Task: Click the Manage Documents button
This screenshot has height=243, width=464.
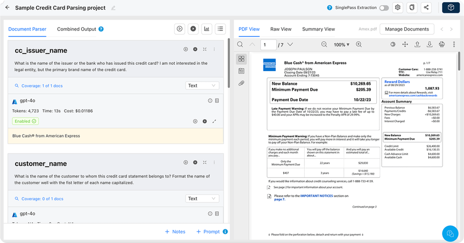Action: (x=407, y=29)
